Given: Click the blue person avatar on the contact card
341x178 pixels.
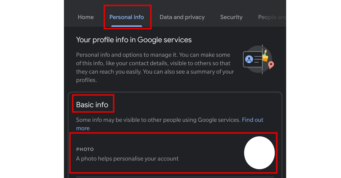Looking at the screenshot, I should click(249, 58).
